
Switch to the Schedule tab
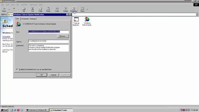[x=25, y=19]
